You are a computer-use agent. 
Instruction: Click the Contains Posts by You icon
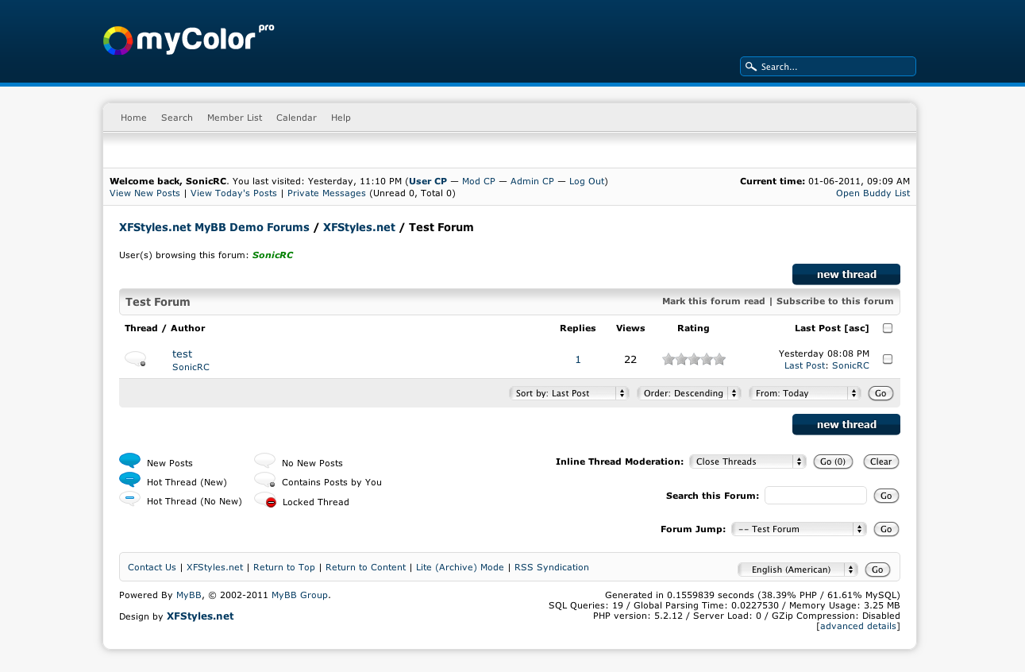(x=265, y=481)
